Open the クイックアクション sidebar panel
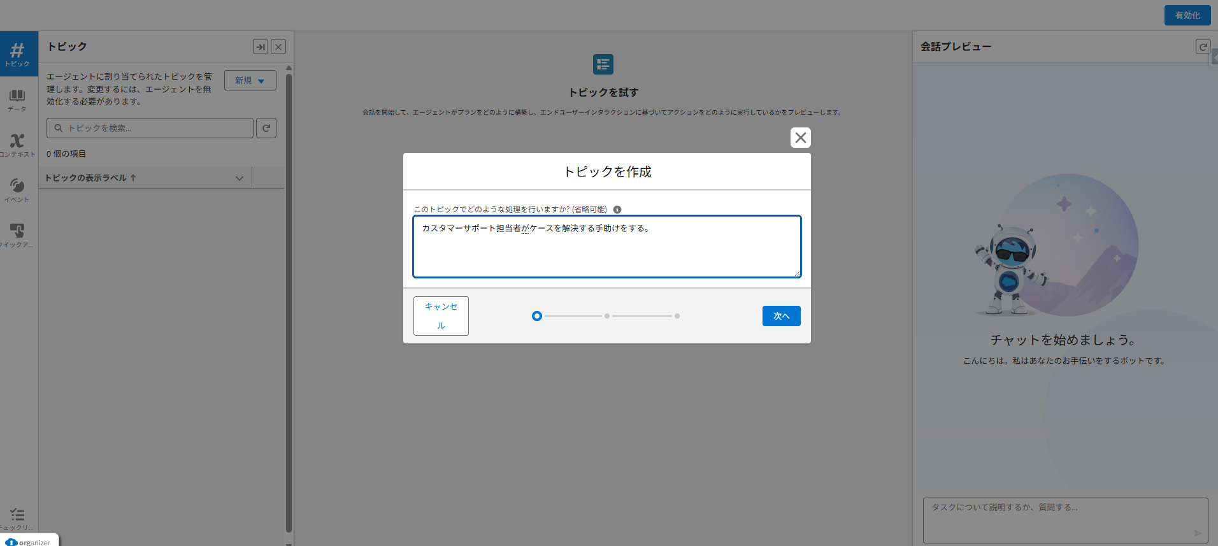 click(17, 235)
